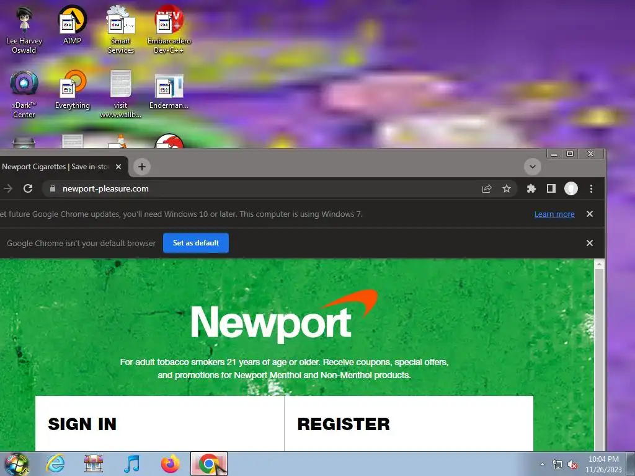Open the Chrome three-dot menu
The height and width of the screenshot is (476, 635).
click(591, 188)
